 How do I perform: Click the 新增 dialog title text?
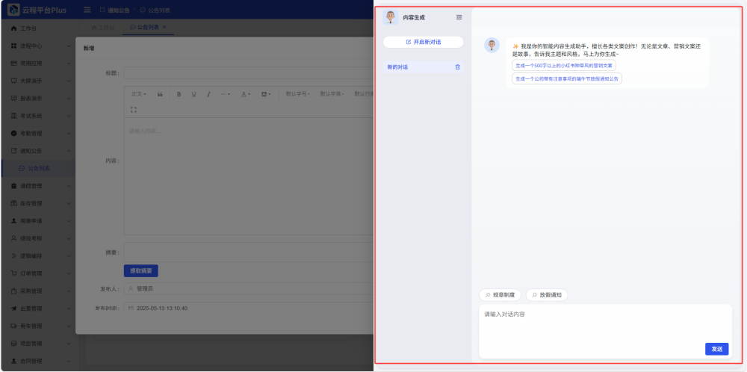point(89,48)
